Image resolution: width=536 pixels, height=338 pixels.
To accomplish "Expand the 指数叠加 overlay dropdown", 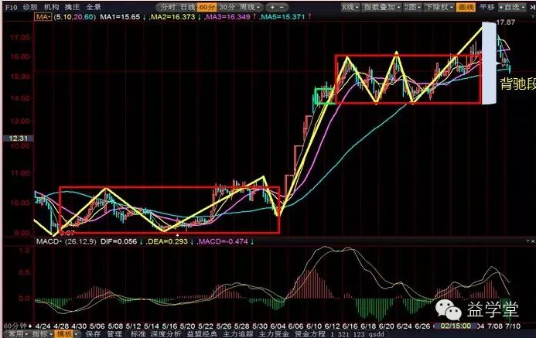I will click(382, 7).
